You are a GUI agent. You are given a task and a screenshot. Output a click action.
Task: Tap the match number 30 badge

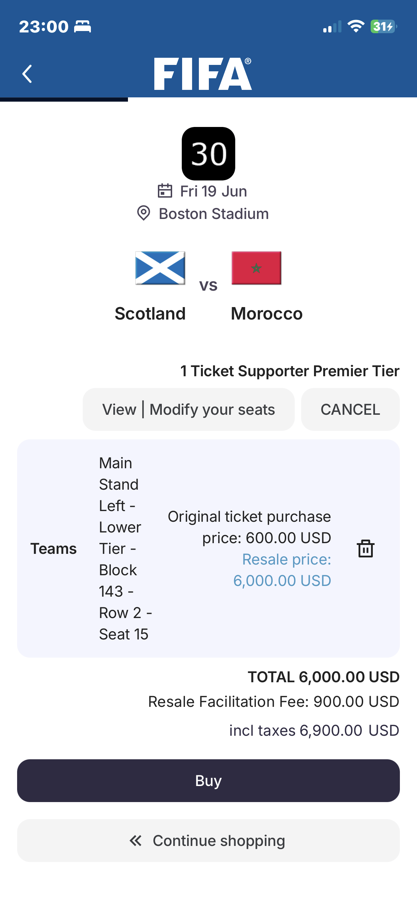[208, 154]
